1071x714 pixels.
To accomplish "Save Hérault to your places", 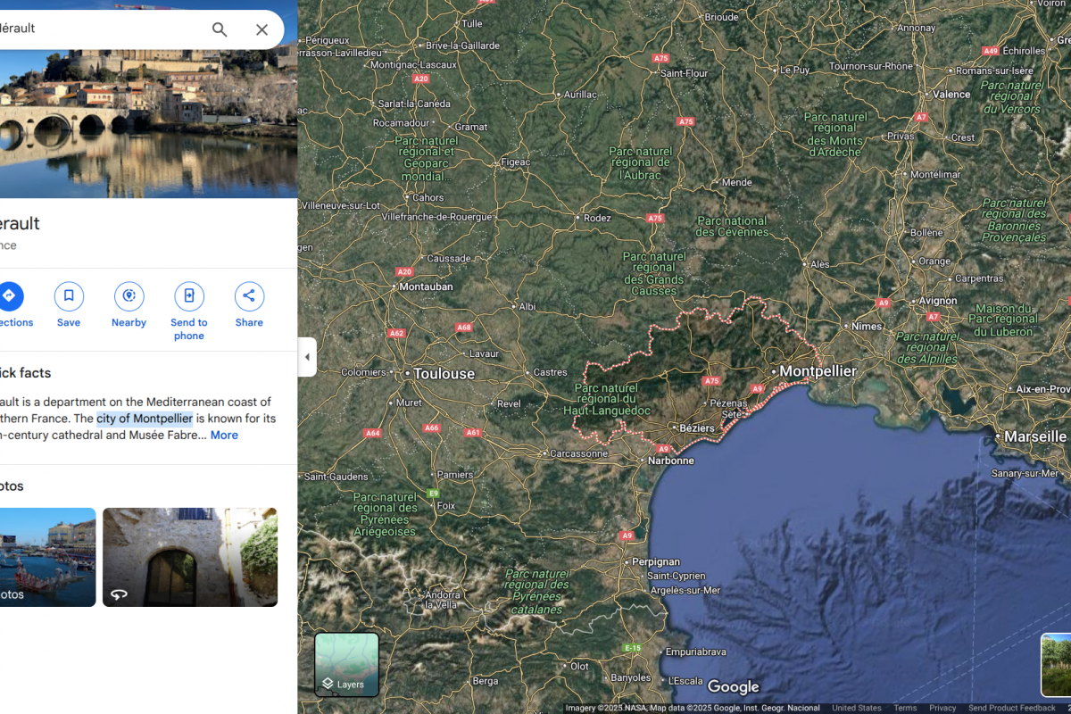I will point(69,296).
